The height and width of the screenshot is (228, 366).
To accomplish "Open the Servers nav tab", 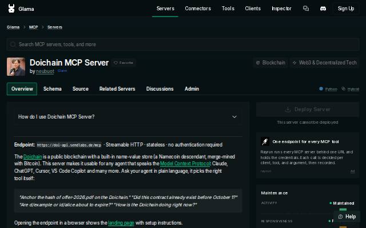I will 165,9.
